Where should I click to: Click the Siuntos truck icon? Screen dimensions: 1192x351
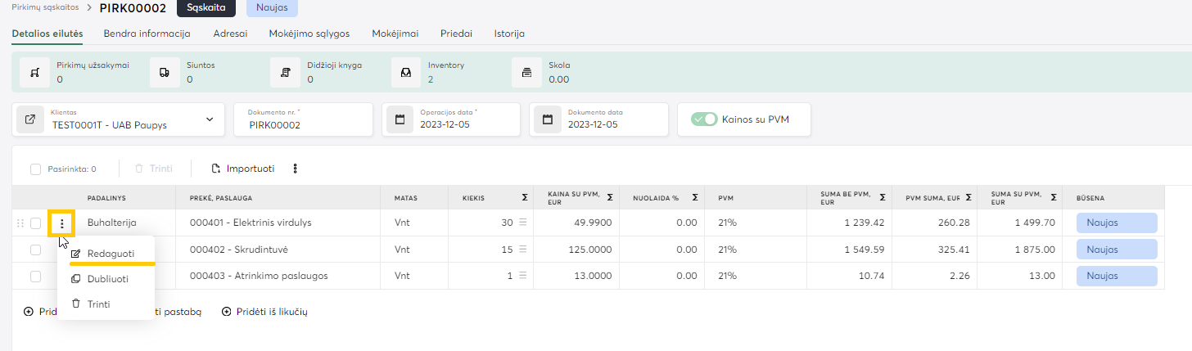pos(165,72)
